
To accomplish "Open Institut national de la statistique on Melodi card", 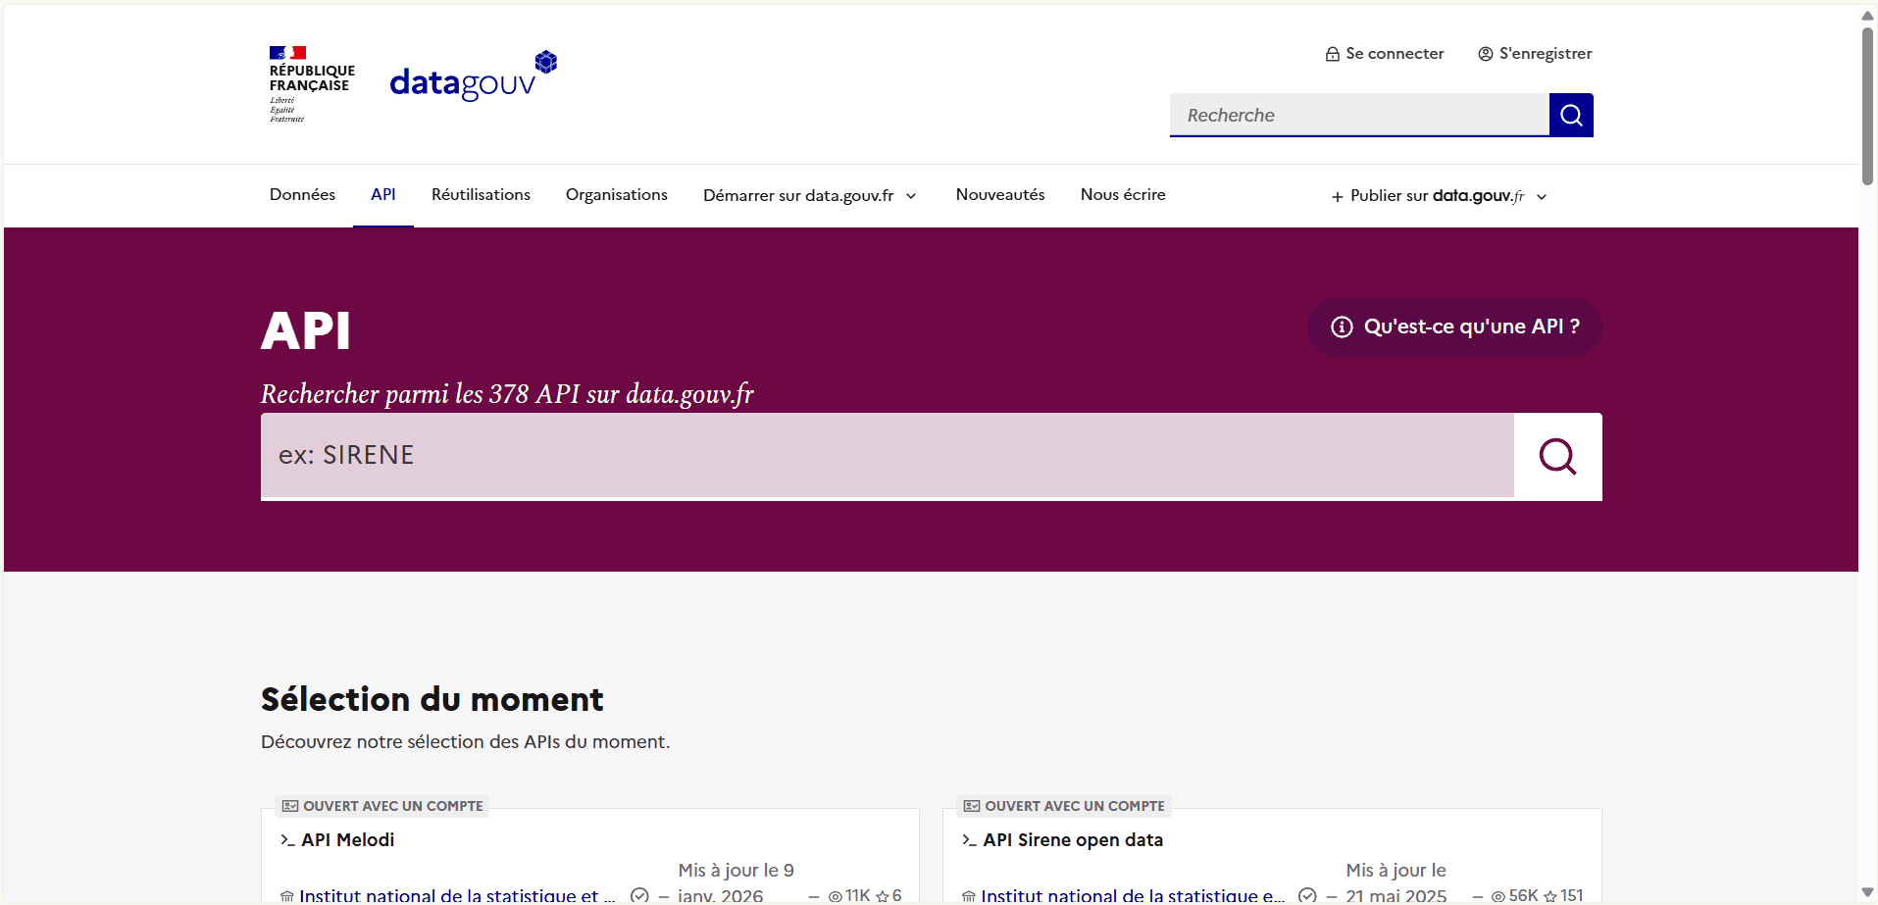I will coord(457,895).
